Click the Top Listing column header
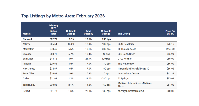 click(124, 34)
